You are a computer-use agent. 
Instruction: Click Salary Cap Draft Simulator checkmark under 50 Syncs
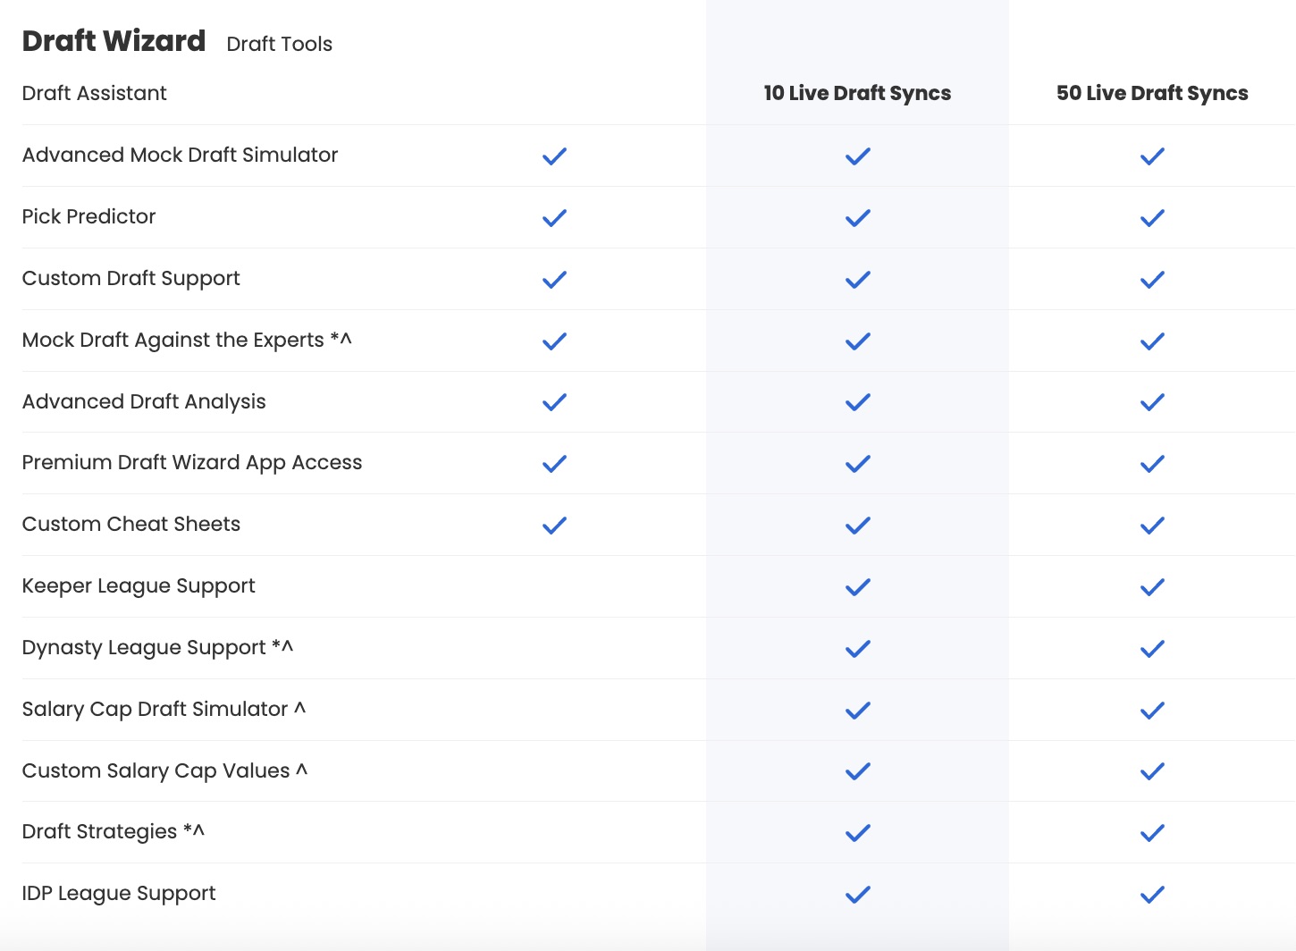coord(1152,711)
